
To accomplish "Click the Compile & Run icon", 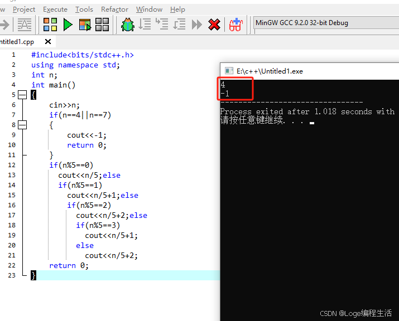I will [x=85, y=25].
